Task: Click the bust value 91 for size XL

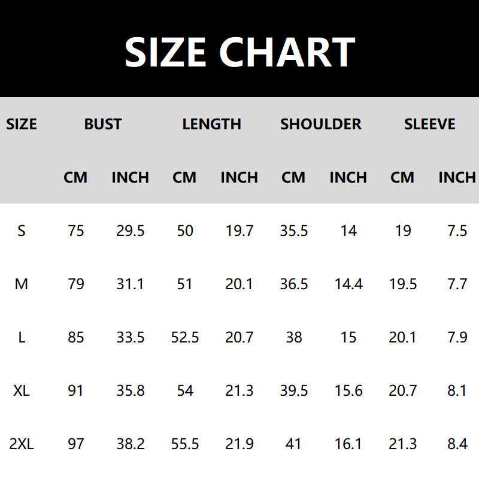Action: coord(76,391)
